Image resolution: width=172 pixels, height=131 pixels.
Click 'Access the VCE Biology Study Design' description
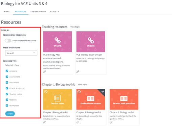point(90,60)
